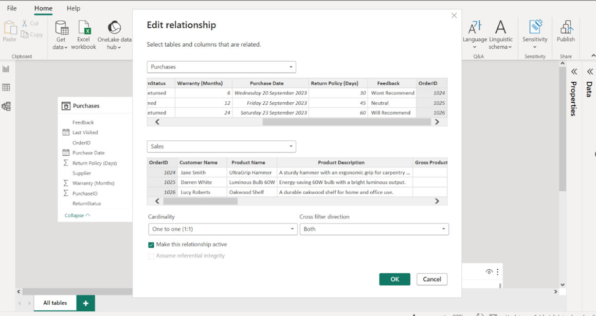Expand the Cross filter direction dropdown

(x=374, y=229)
